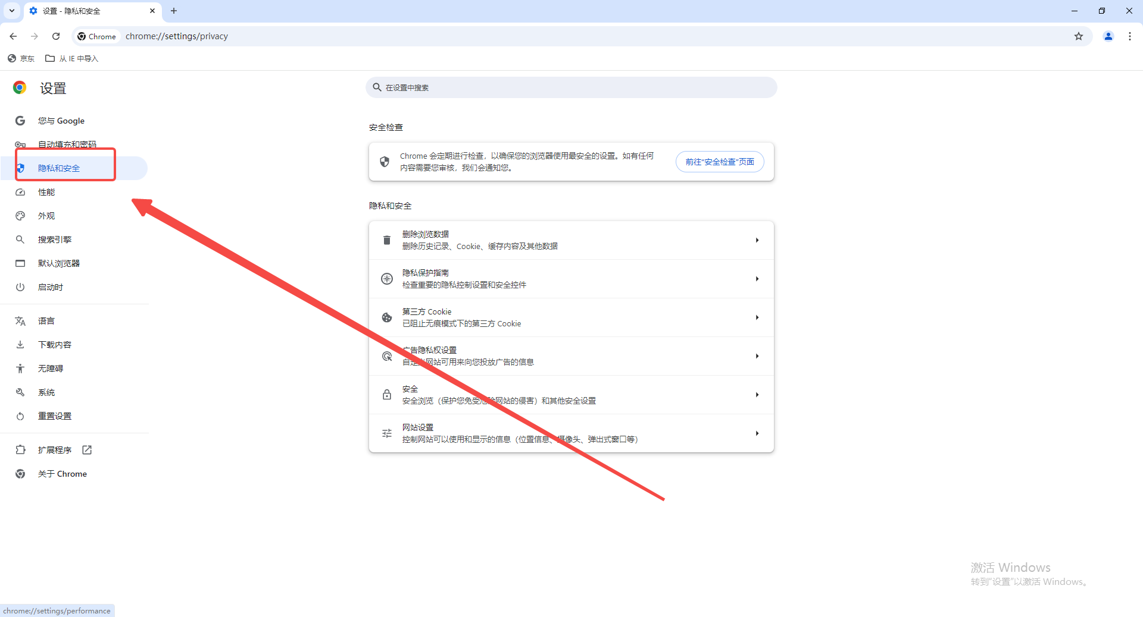This screenshot has width=1143, height=617.
Task: Open 第三方 Cookie settings row
Action: [x=571, y=317]
